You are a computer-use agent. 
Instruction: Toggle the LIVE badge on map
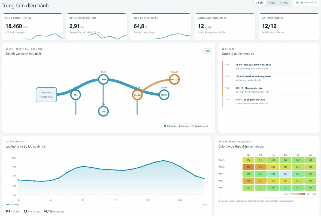(207, 51)
